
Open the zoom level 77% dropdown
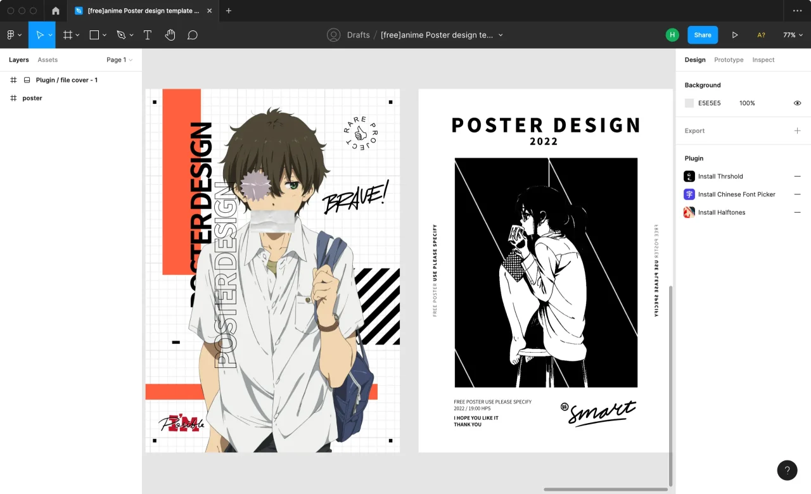793,35
